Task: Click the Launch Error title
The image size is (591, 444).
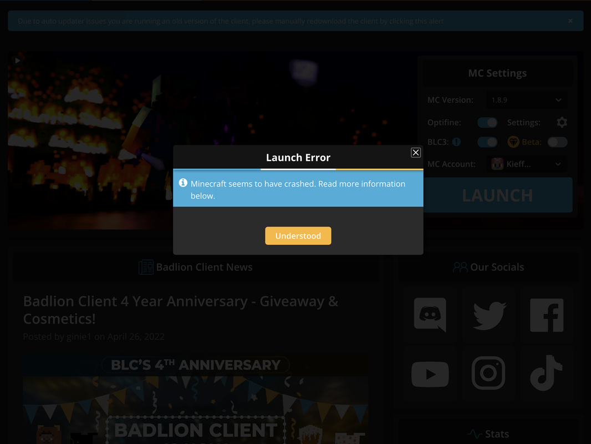Action: point(298,157)
